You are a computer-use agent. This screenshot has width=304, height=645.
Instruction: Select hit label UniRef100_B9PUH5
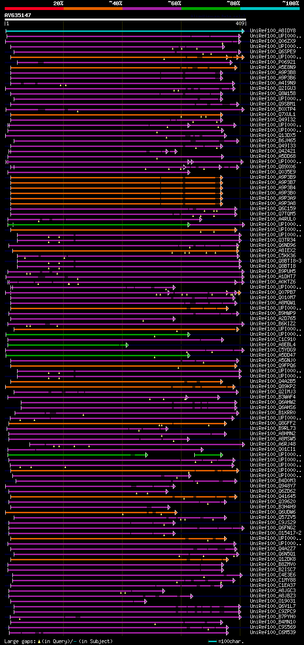(274, 272)
